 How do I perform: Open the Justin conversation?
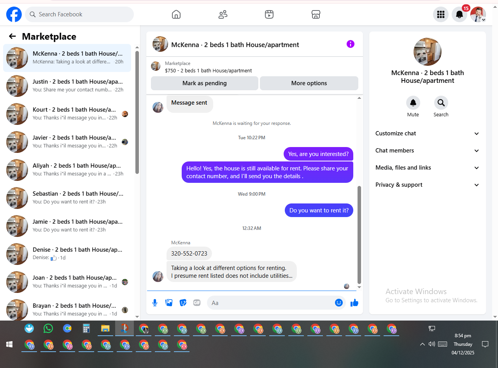(67, 86)
